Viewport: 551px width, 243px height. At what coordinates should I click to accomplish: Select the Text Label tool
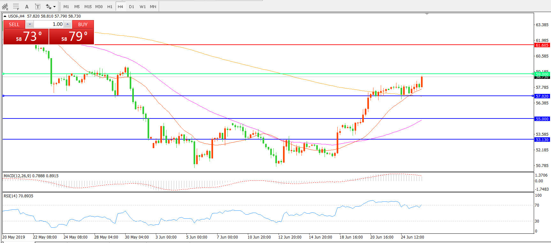click(x=37, y=6)
